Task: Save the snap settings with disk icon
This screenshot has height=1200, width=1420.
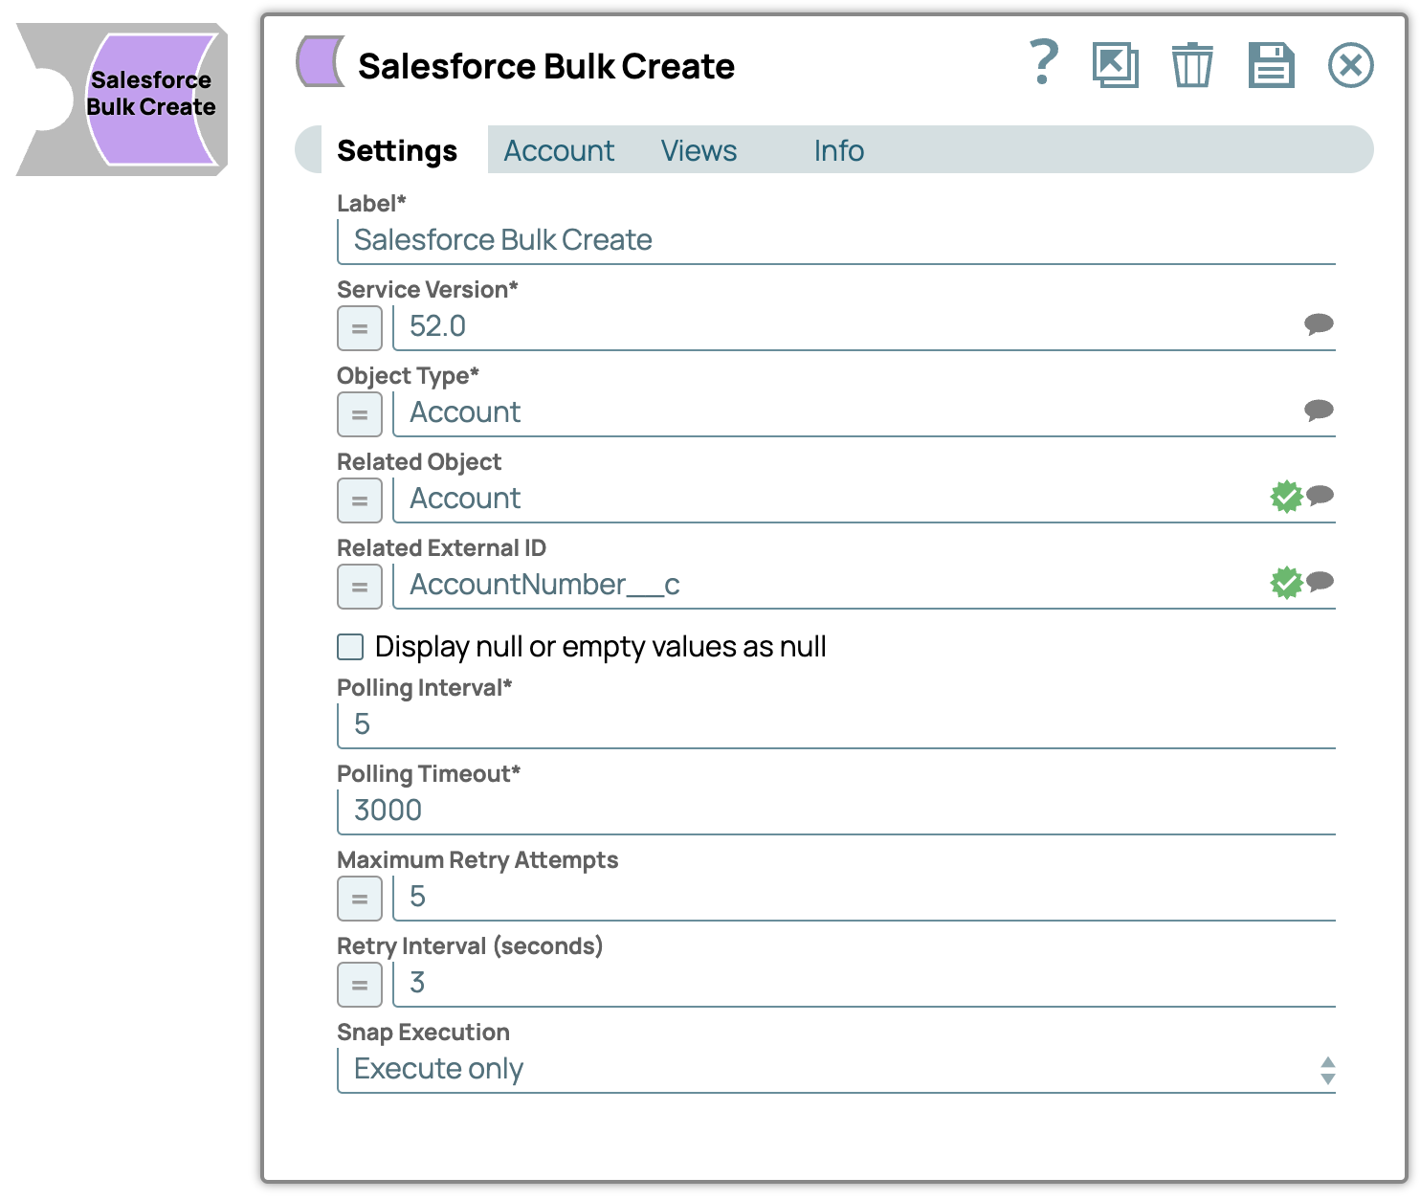Action: click(1272, 65)
